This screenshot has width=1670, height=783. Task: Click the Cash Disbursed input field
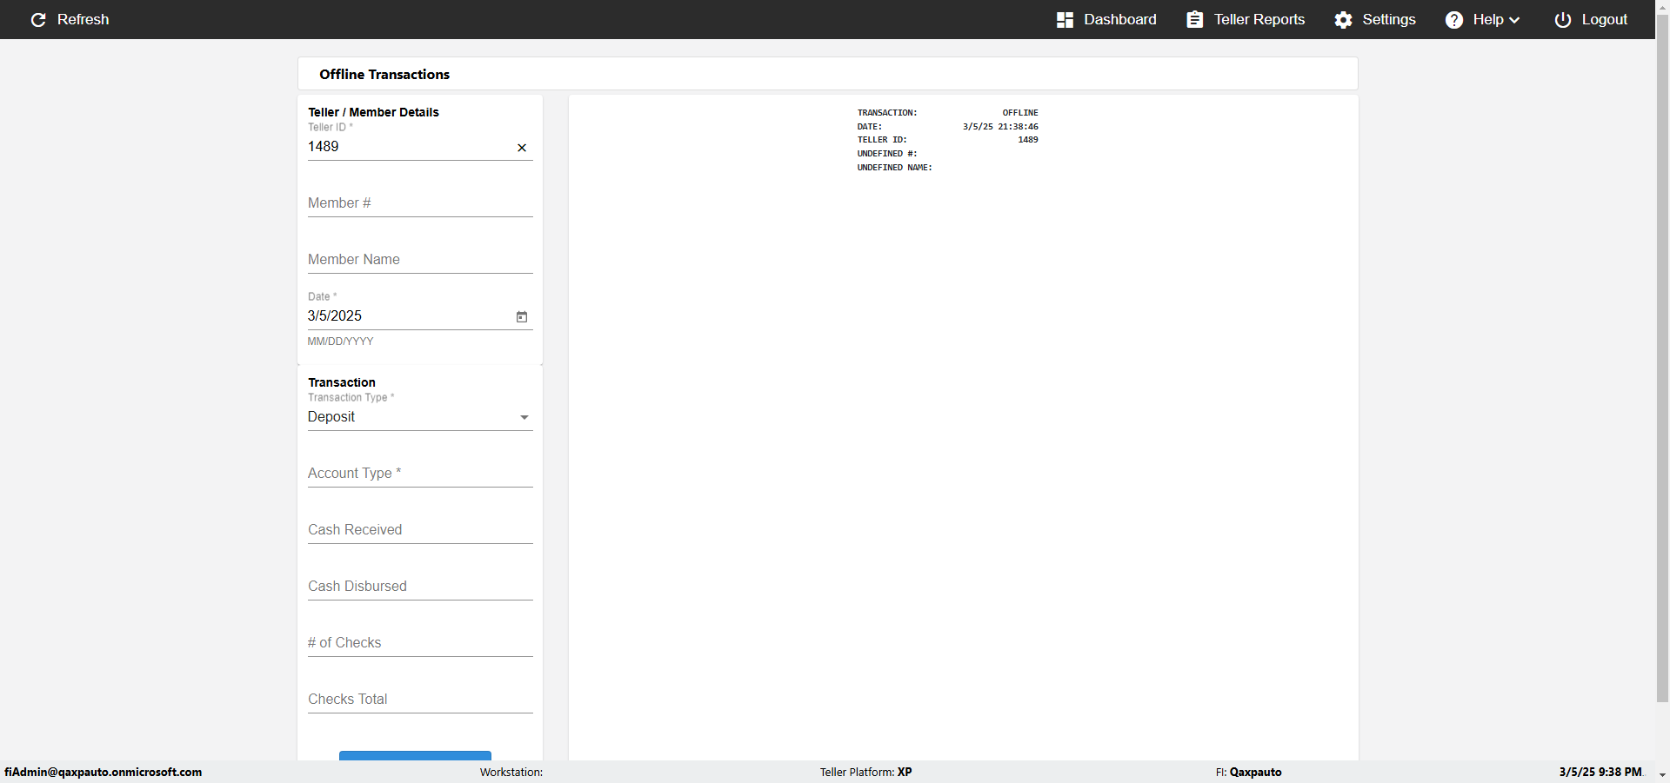(420, 587)
